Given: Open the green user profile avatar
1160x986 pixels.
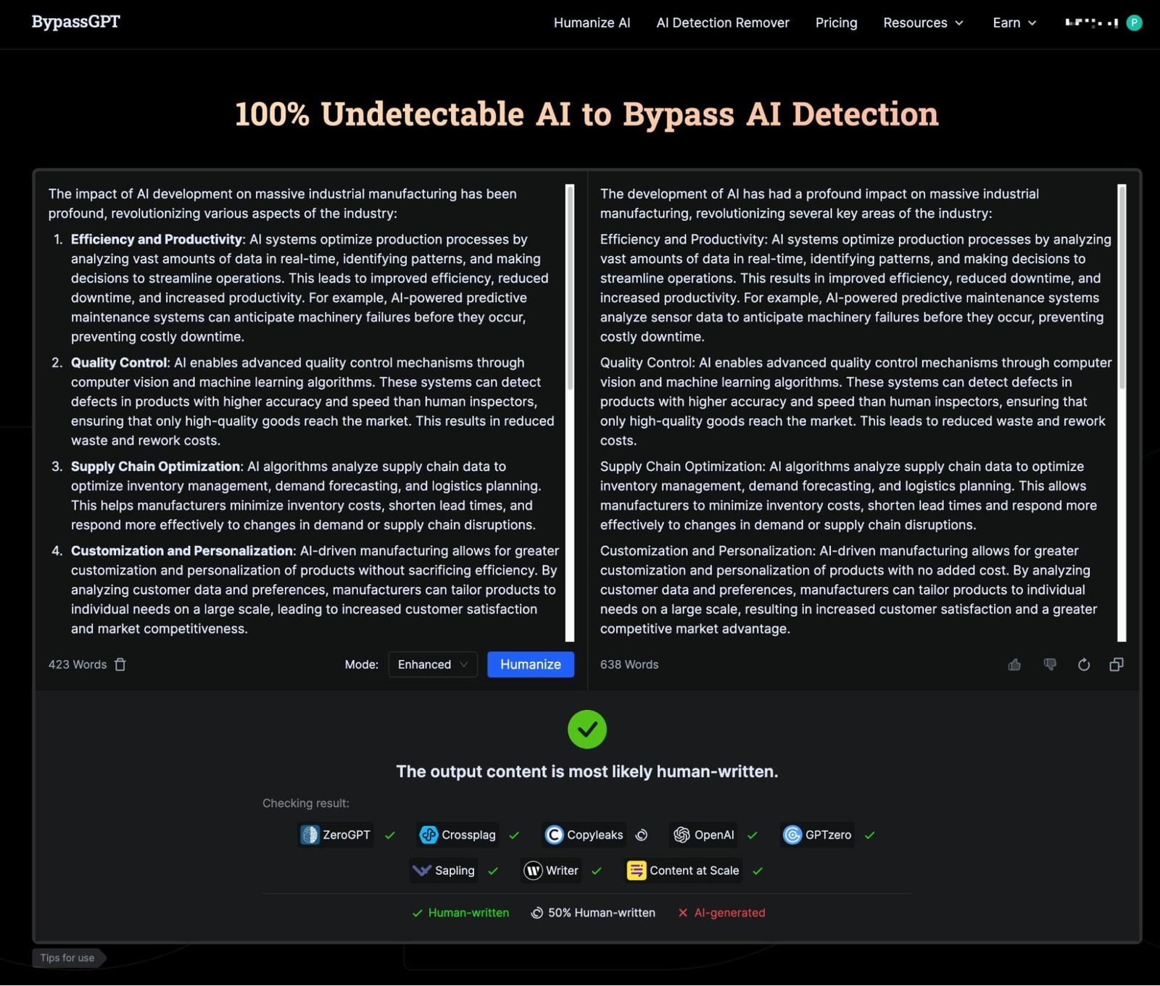Looking at the screenshot, I should coord(1134,22).
